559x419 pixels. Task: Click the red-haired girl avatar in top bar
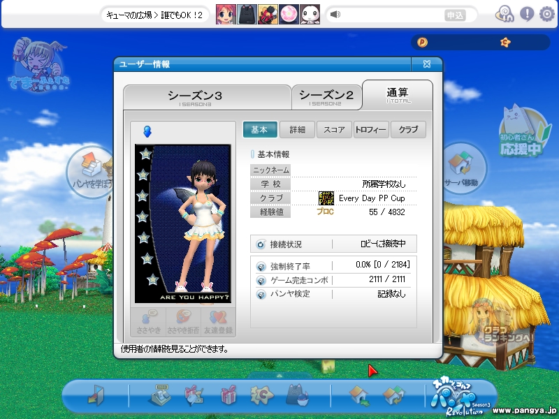click(x=226, y=15)
